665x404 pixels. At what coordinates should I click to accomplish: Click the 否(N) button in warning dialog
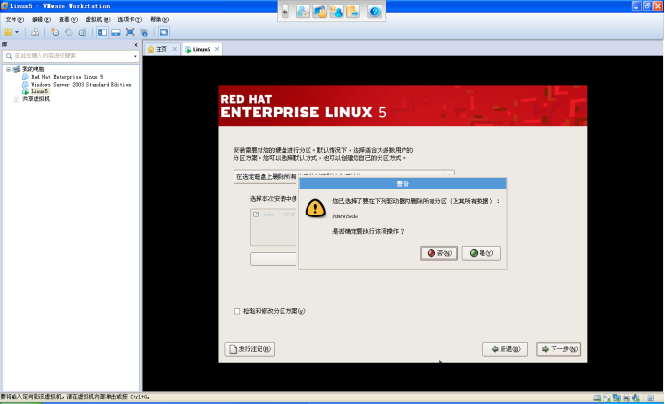pyautogui.click(x=439, y=253)
